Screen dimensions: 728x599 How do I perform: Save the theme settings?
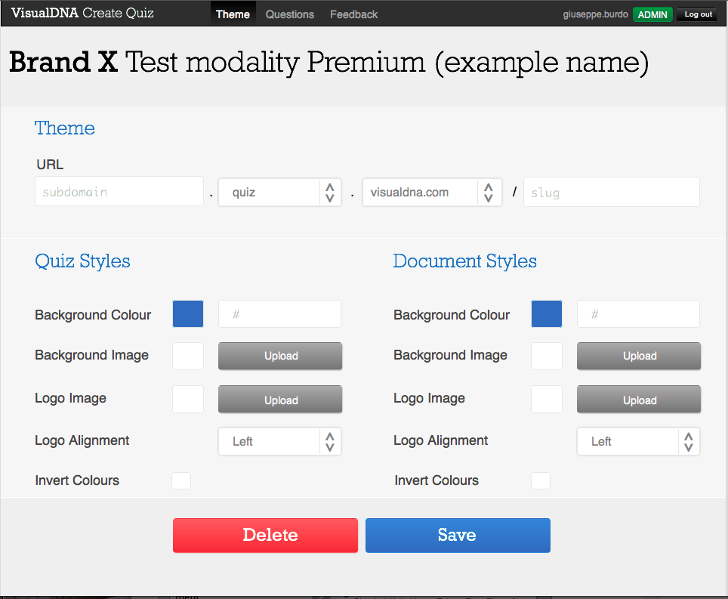click(x=458, y=536)
